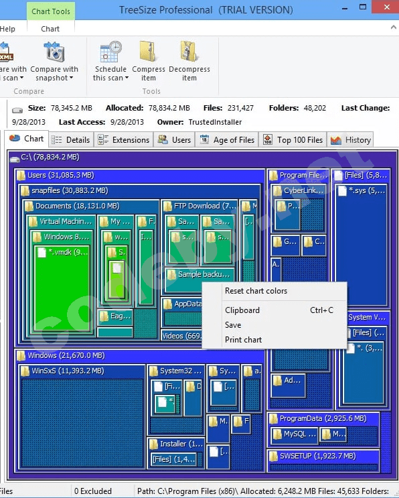The image size is (399, 498).
Task: Switch to the Details tab
Action: click(x=71, y=139)
